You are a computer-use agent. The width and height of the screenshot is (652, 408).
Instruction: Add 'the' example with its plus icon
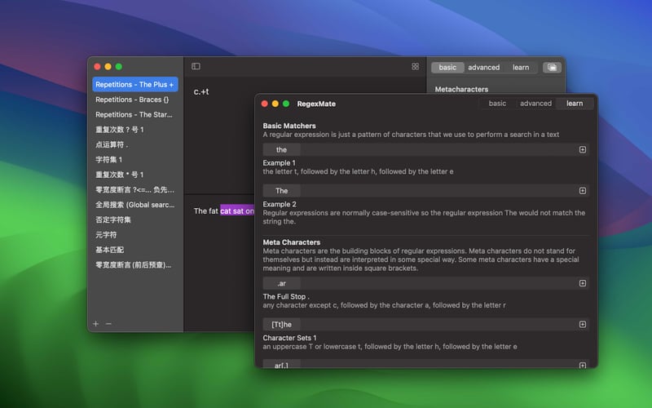582,149
